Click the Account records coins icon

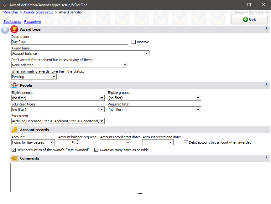point(14,130)
